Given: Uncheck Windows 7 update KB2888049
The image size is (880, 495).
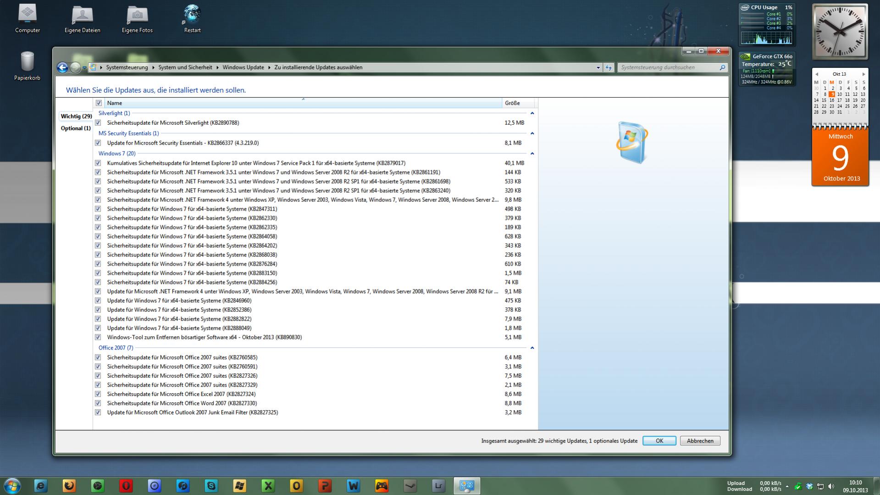Looking at the screenshot, I should click(98, 328).
